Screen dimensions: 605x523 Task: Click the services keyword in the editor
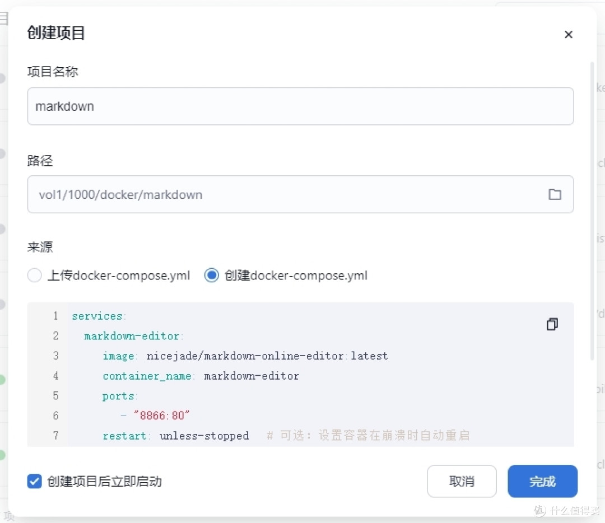pyautogui.click(x=97, y=316)
